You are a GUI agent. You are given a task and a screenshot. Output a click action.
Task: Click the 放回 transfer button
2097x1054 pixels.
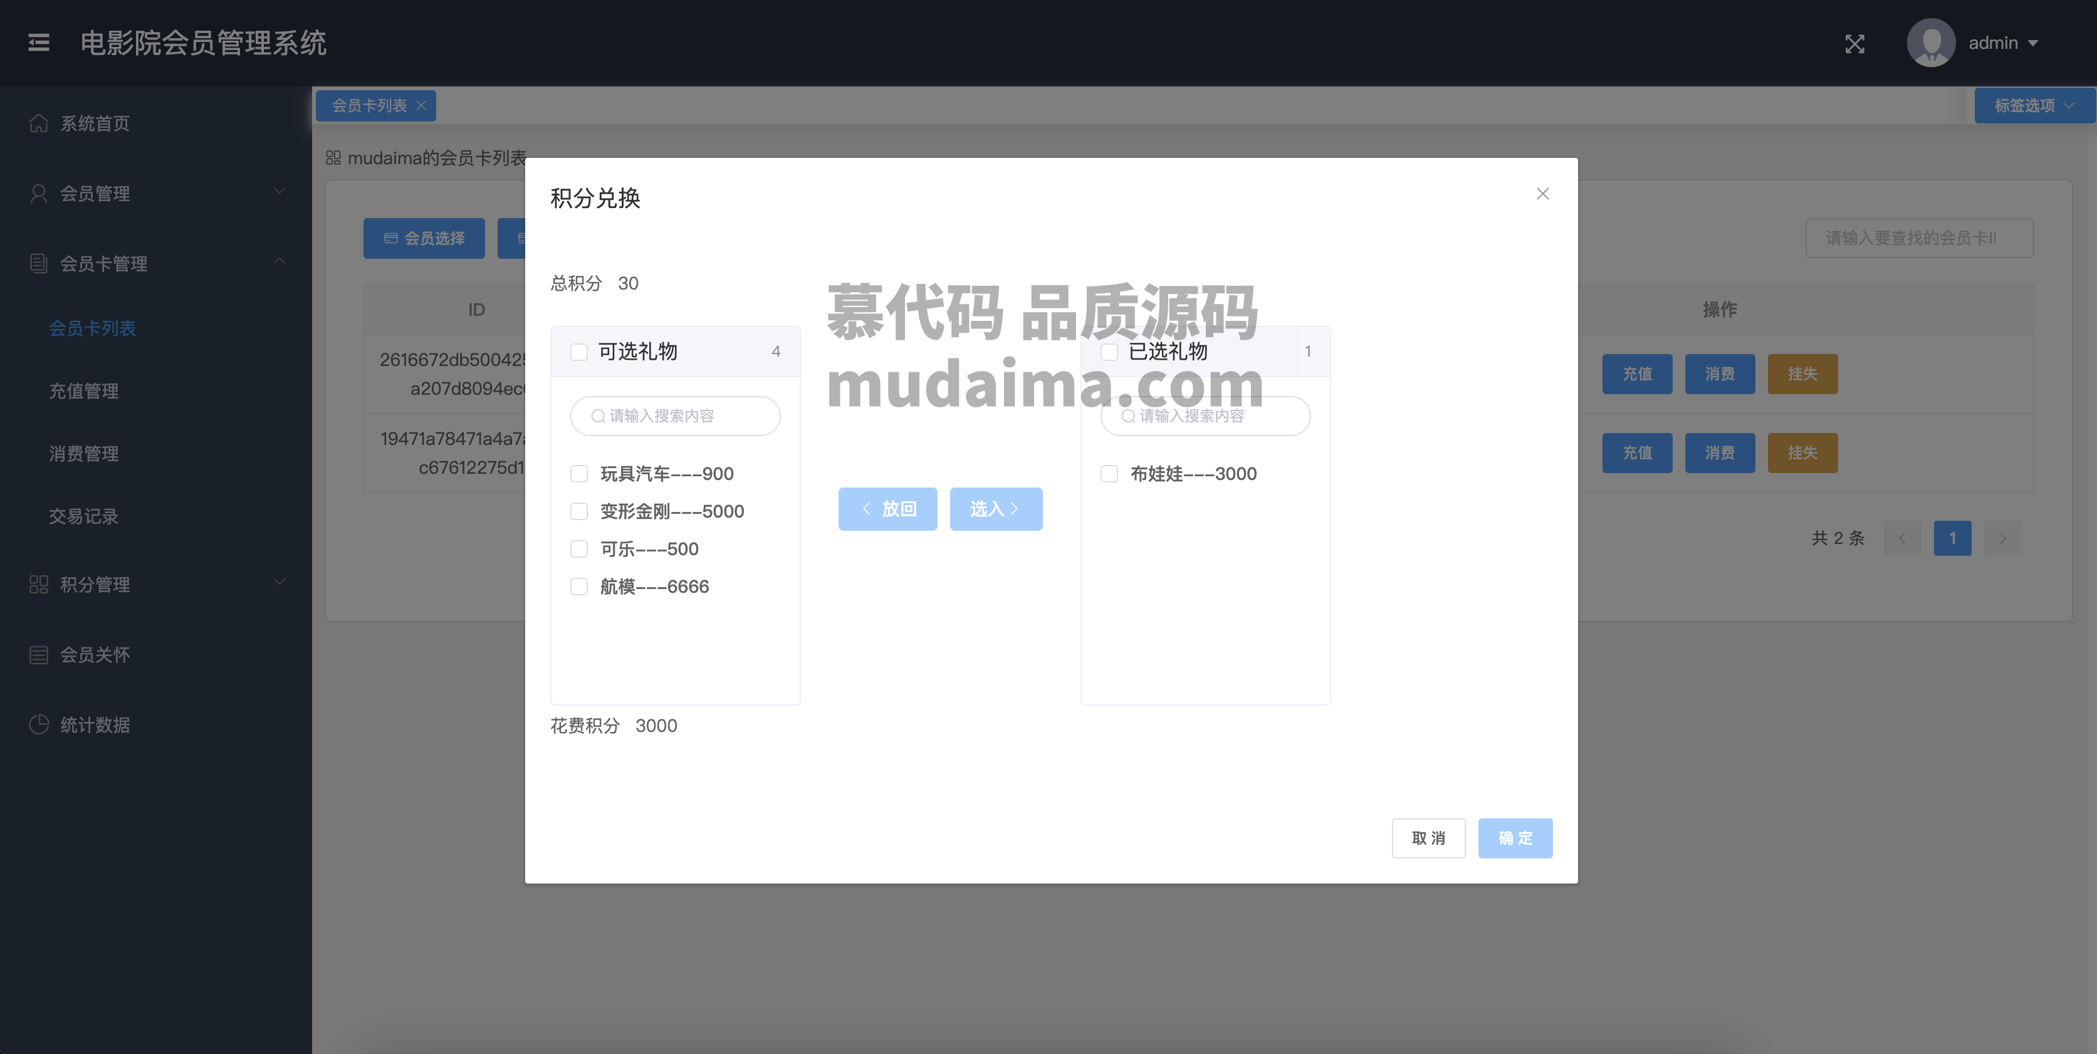887,509
